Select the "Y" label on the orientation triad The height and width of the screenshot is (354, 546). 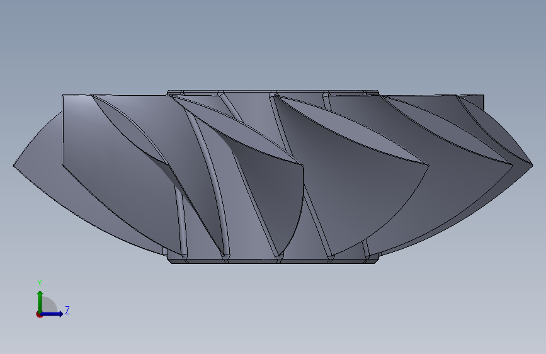[40, 283]
